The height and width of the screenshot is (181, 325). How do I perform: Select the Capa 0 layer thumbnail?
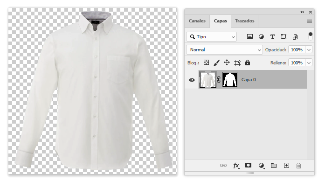(207, 79)
